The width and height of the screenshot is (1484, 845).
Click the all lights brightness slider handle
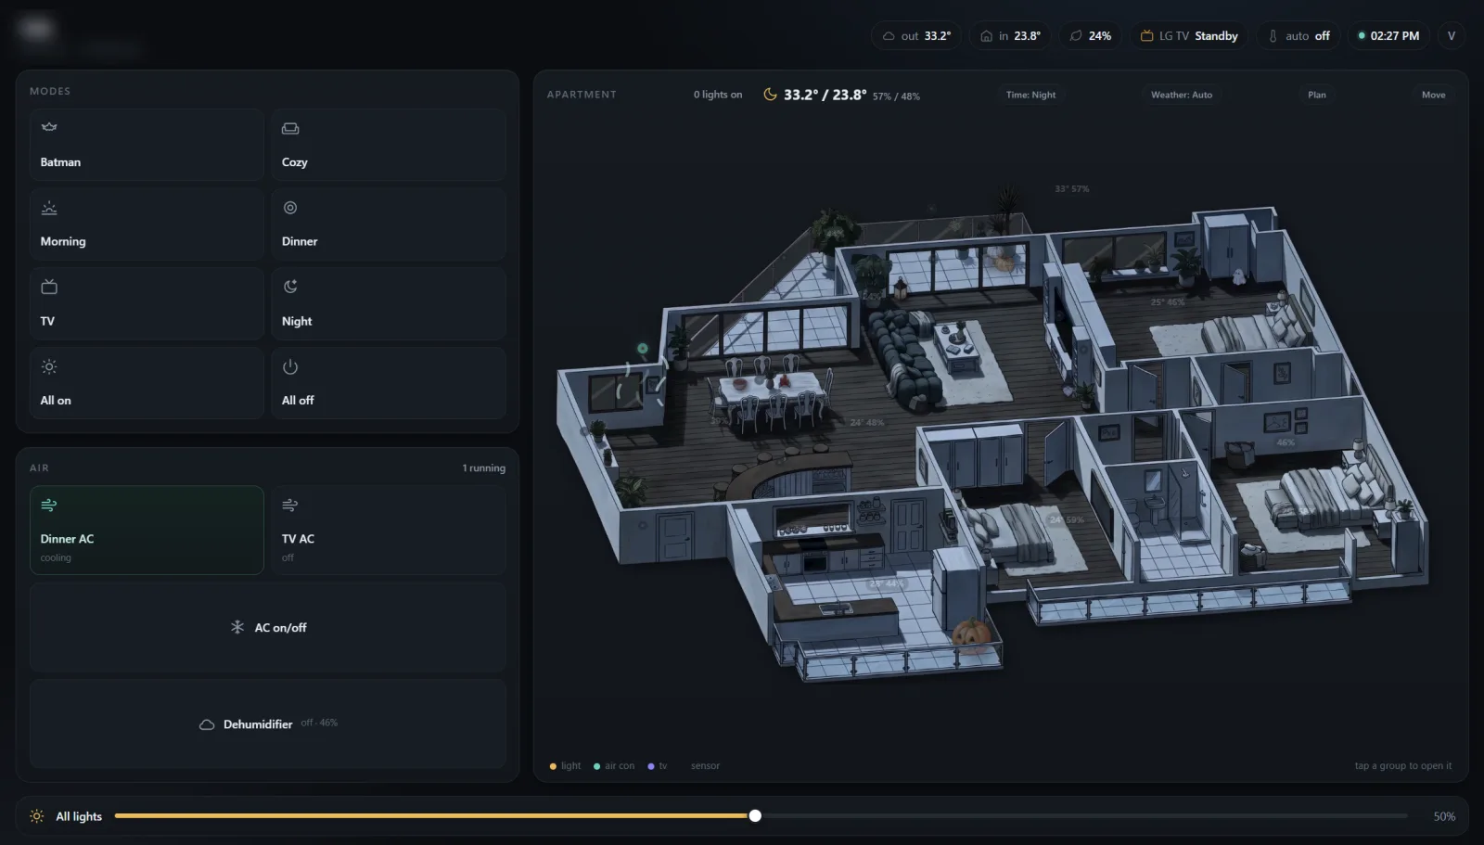(755, 816)
